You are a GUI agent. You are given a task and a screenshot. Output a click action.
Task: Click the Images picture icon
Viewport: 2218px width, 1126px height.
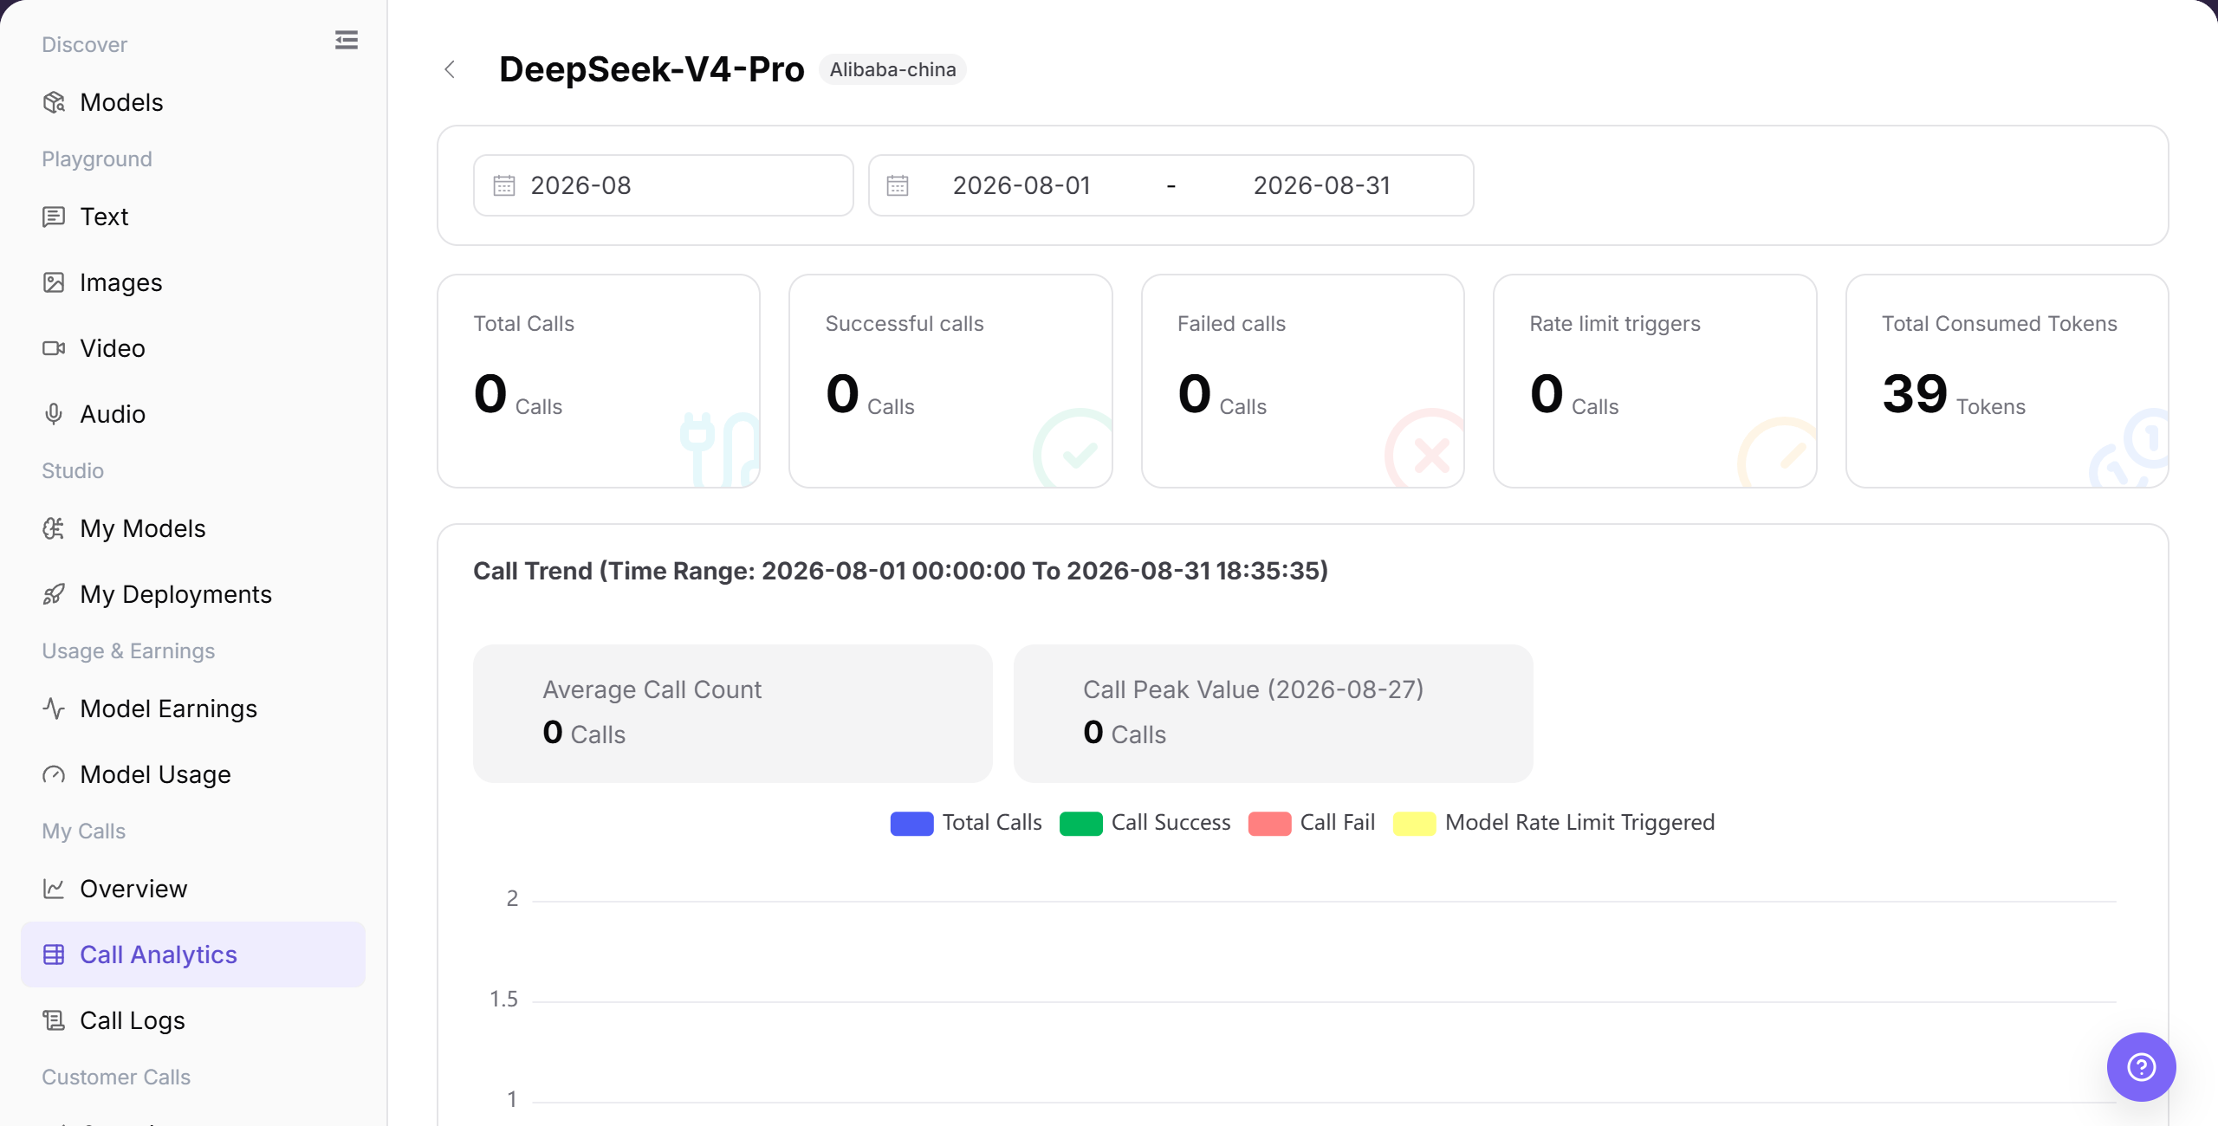(54, 282)
